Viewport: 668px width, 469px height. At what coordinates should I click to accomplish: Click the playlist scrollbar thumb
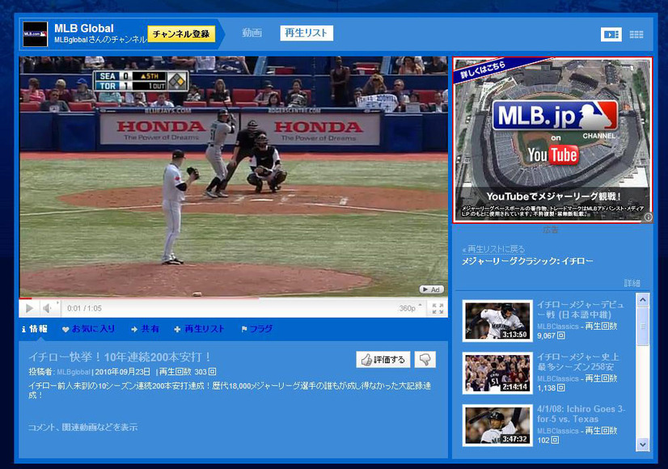tap(642, 327)
